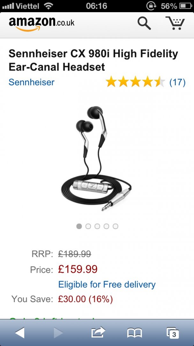Image resolution: width=194 pixels, height=346 pixels.
Task: Tap the £159.99 price
Action: [x=78, y=269]
